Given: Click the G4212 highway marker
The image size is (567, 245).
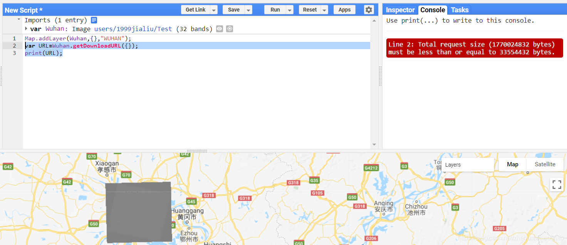Looking at the screenshot, I should [x=371, y=168].
